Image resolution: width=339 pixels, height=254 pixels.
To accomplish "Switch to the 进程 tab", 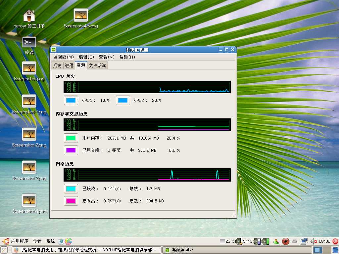I will [x=69, y=65].
